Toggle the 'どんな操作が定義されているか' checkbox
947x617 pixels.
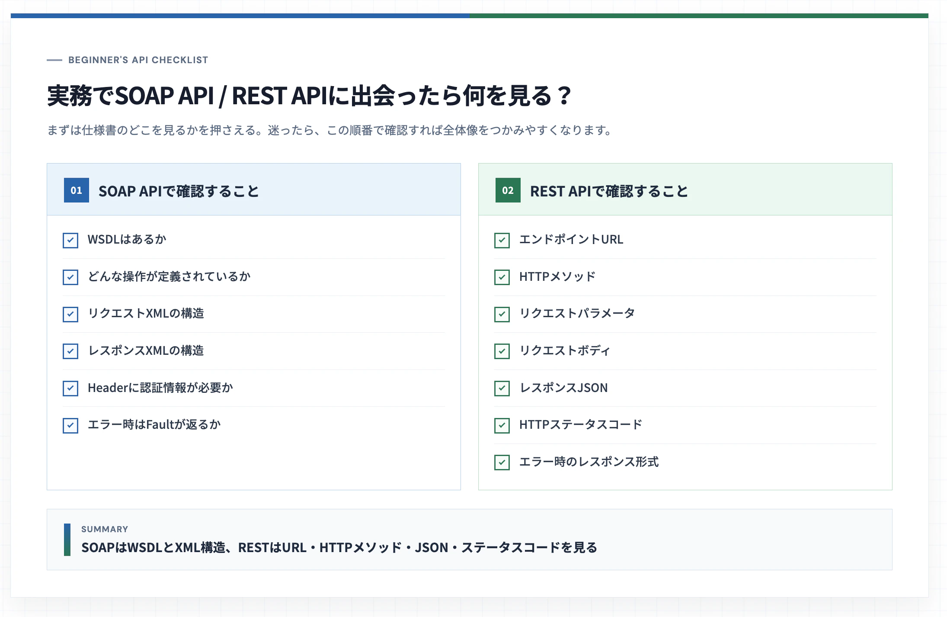70,277
